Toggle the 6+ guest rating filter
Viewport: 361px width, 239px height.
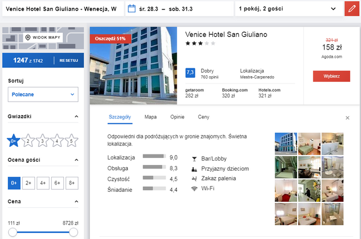(57, 183)
